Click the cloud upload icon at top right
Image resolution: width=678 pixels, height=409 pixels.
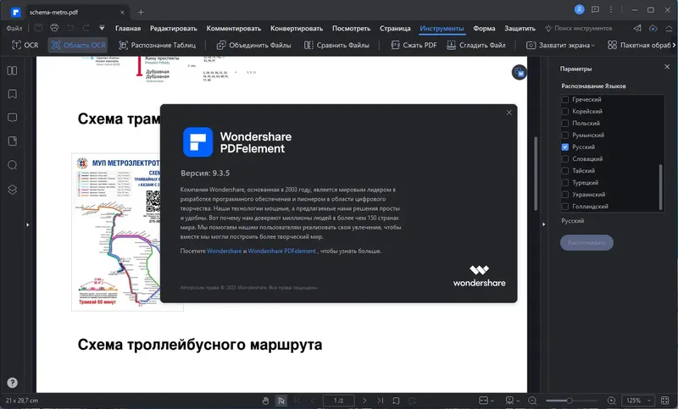[x=653, y=28]
